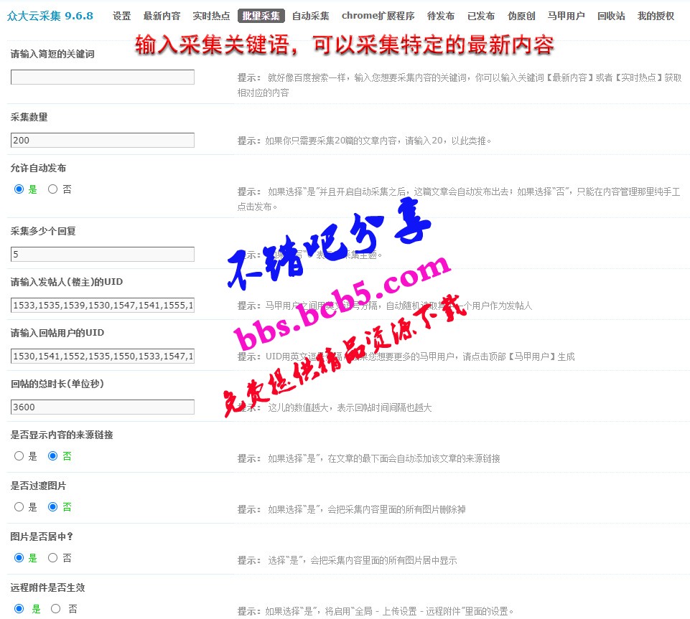Select 否 for 允许自动发布
690x619 pixels.
[53, 189]
